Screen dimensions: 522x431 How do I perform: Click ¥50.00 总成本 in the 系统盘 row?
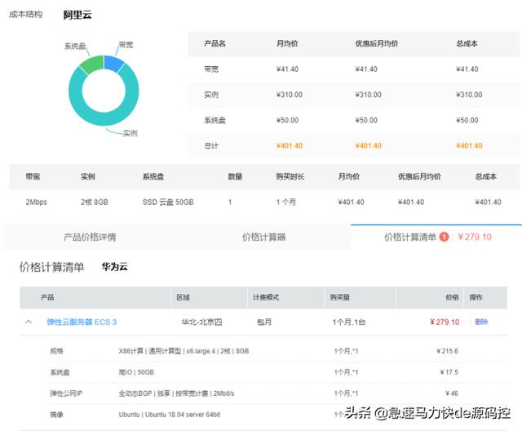pos(467,120)
